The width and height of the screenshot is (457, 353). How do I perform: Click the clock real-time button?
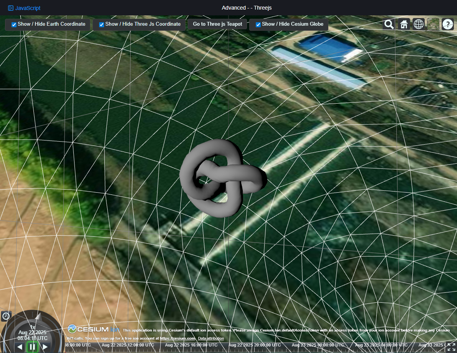click(x=6, y=316)
